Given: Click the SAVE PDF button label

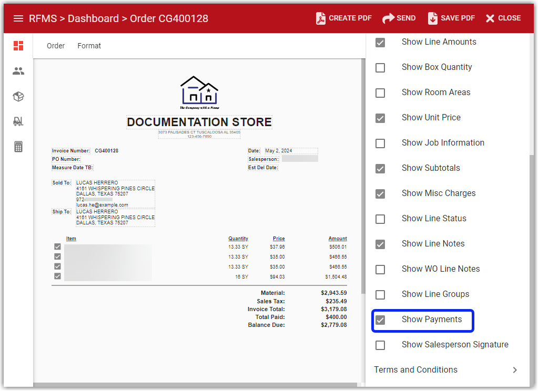Looking at the screenshot, I should coord(458,18).
